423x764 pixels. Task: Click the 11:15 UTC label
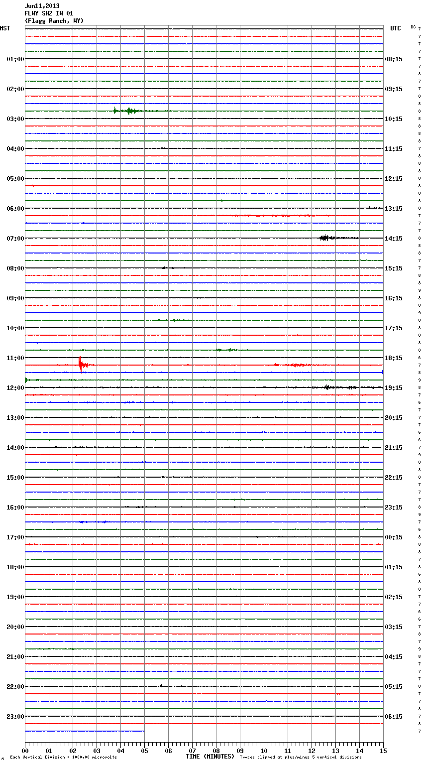(394, 149)
